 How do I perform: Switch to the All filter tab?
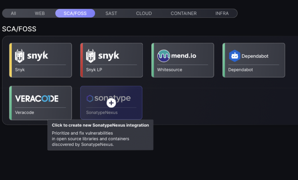(13, 13)
